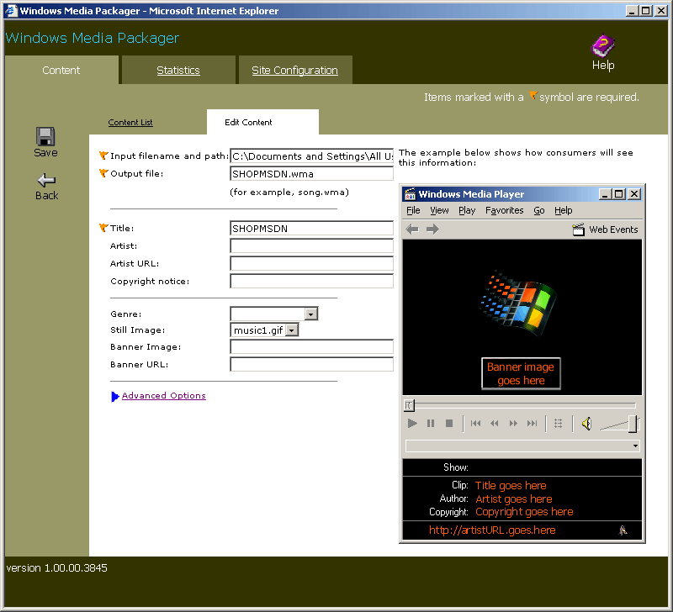673x612 pixels.
Task: Click the Advanced Options link
Action: click(164, 395)
